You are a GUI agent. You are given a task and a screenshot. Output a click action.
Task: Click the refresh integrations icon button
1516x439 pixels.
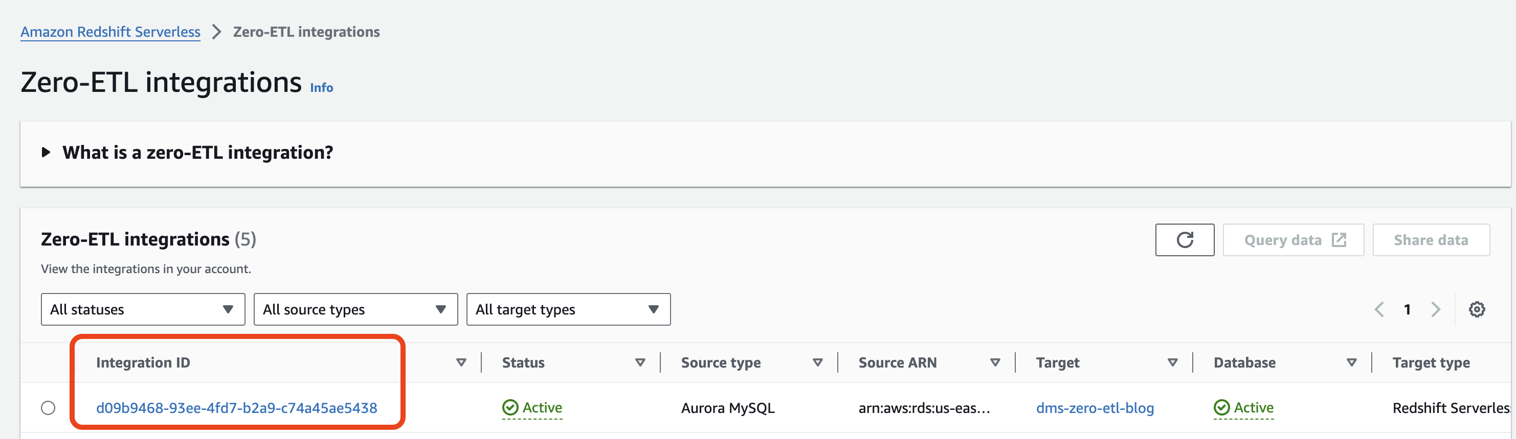coord(1184,240)
